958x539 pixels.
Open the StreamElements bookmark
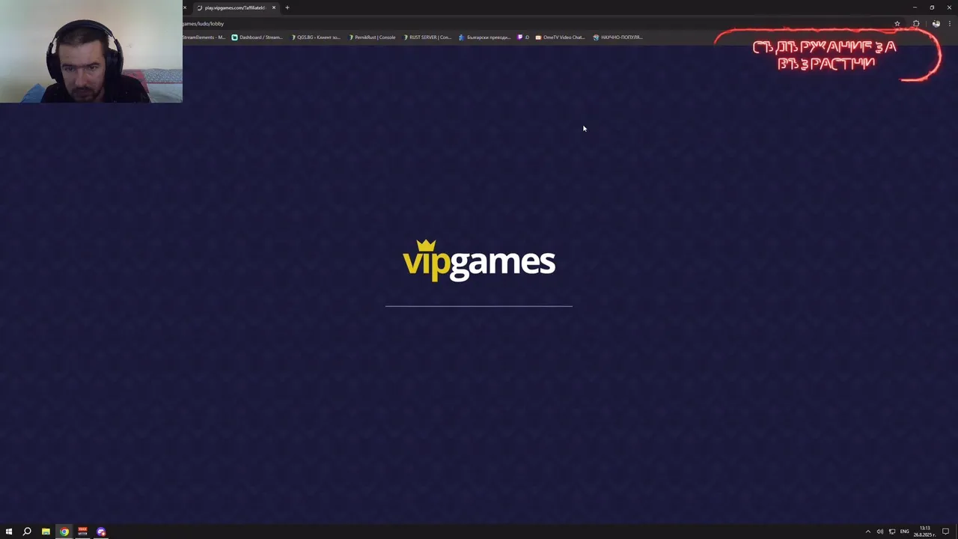(x=204, y=37)
